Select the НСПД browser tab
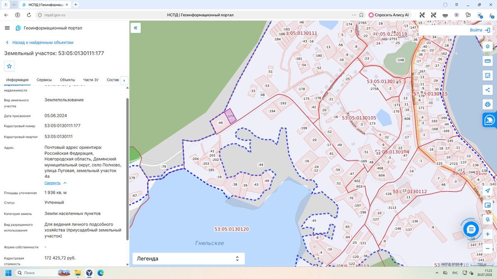 pyautogui.click(x=45, y=5)
